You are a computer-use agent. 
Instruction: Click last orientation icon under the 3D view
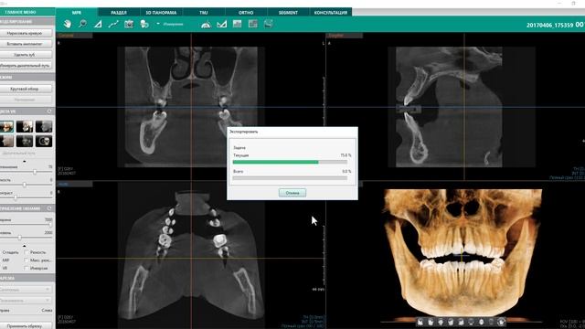[x=501, y=322]
